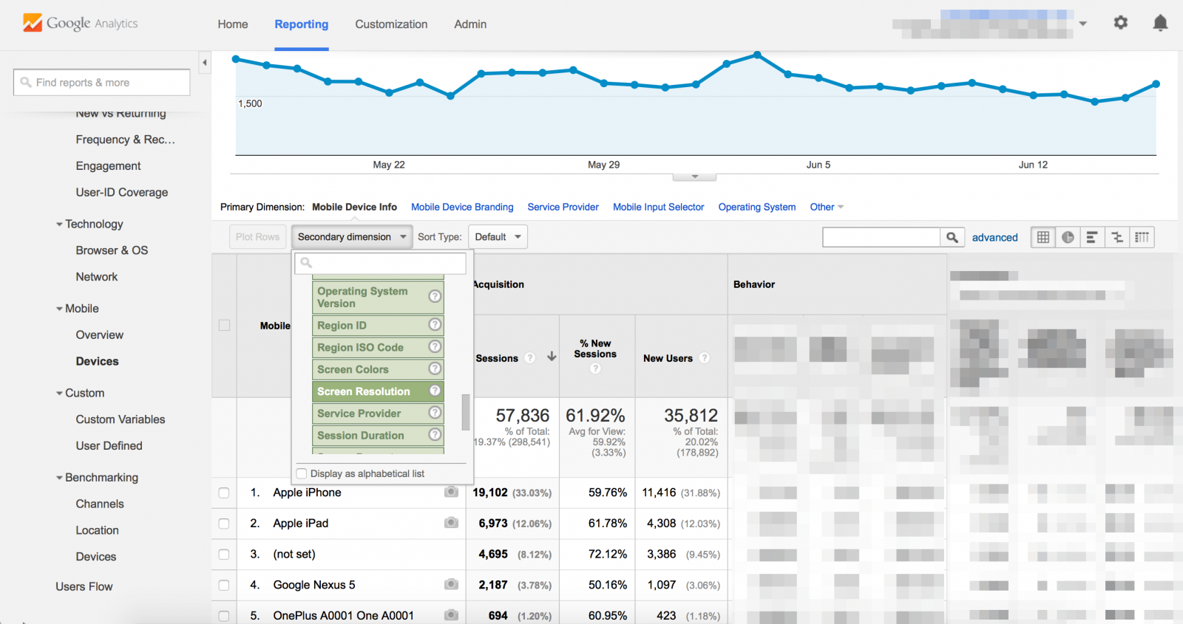Screen dimensions: 1183x624
Task: Show help for Service Provider dimension
Action: pyautogui.click(x=435, y=413)
